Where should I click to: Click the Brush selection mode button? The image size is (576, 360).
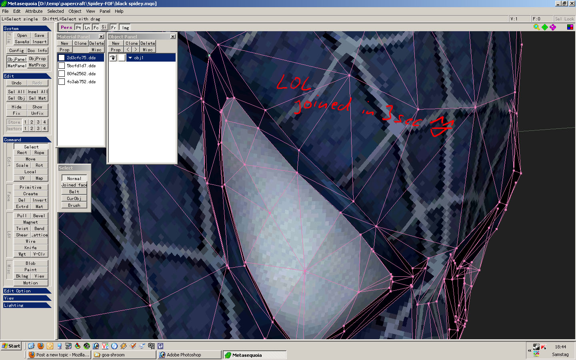tap(74, 205)
